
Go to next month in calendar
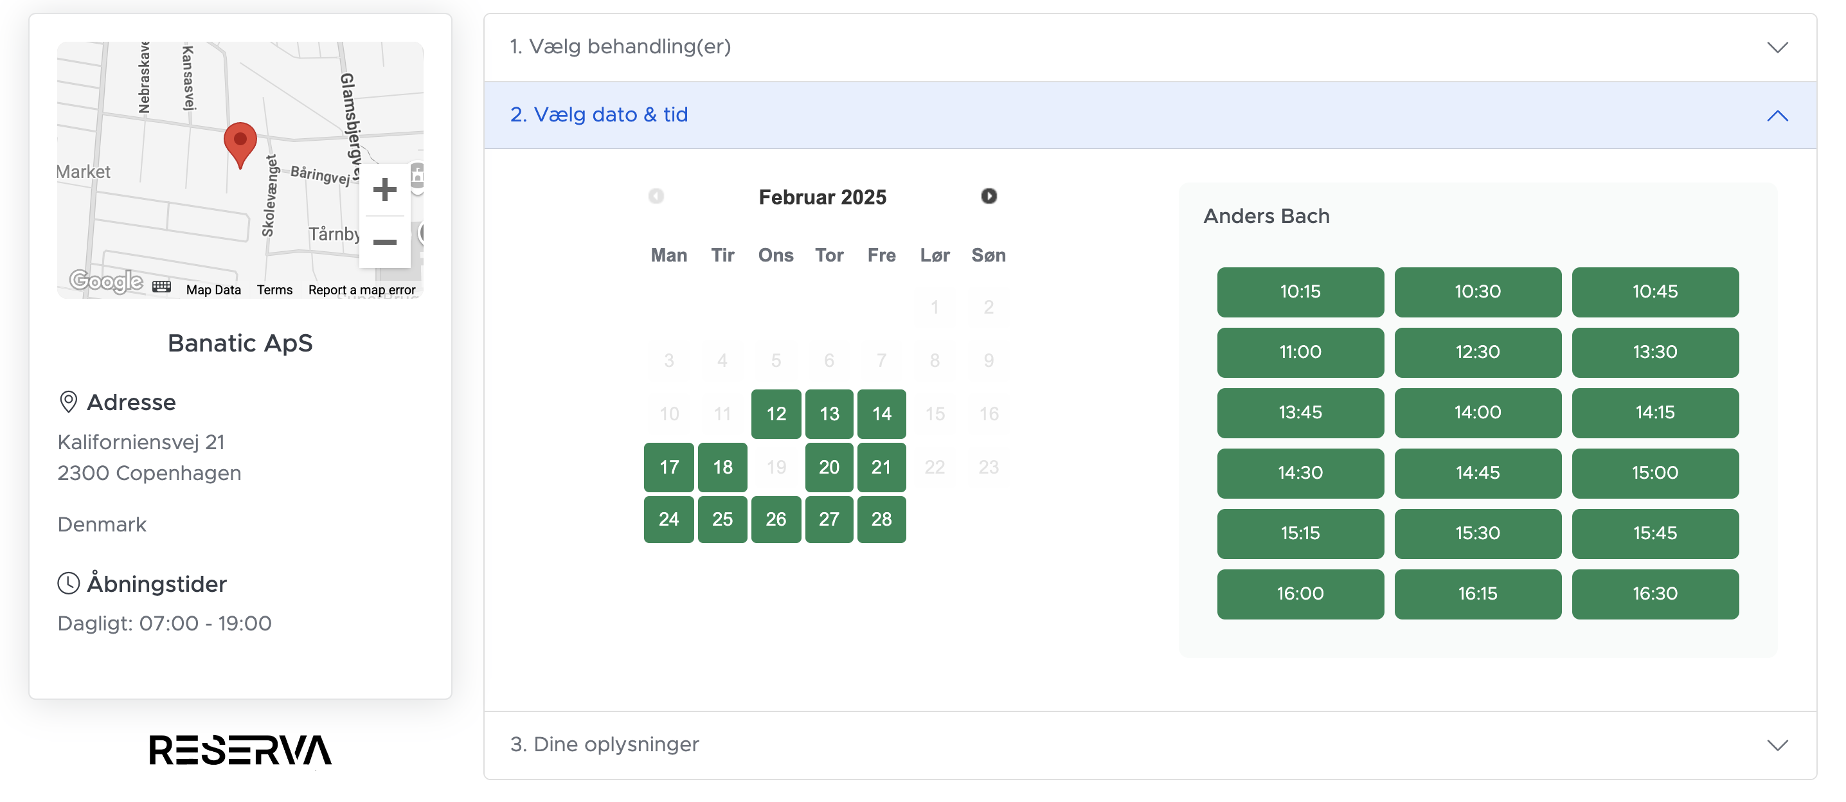point(988,195)
